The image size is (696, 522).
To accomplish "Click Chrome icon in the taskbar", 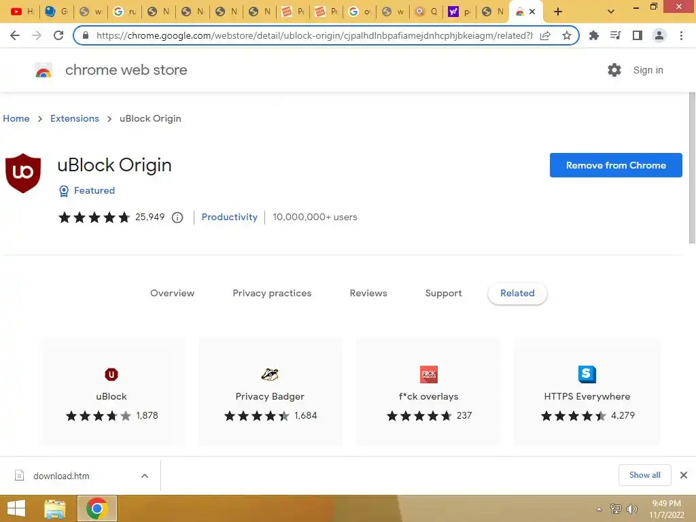I will [x=97, y=508].
